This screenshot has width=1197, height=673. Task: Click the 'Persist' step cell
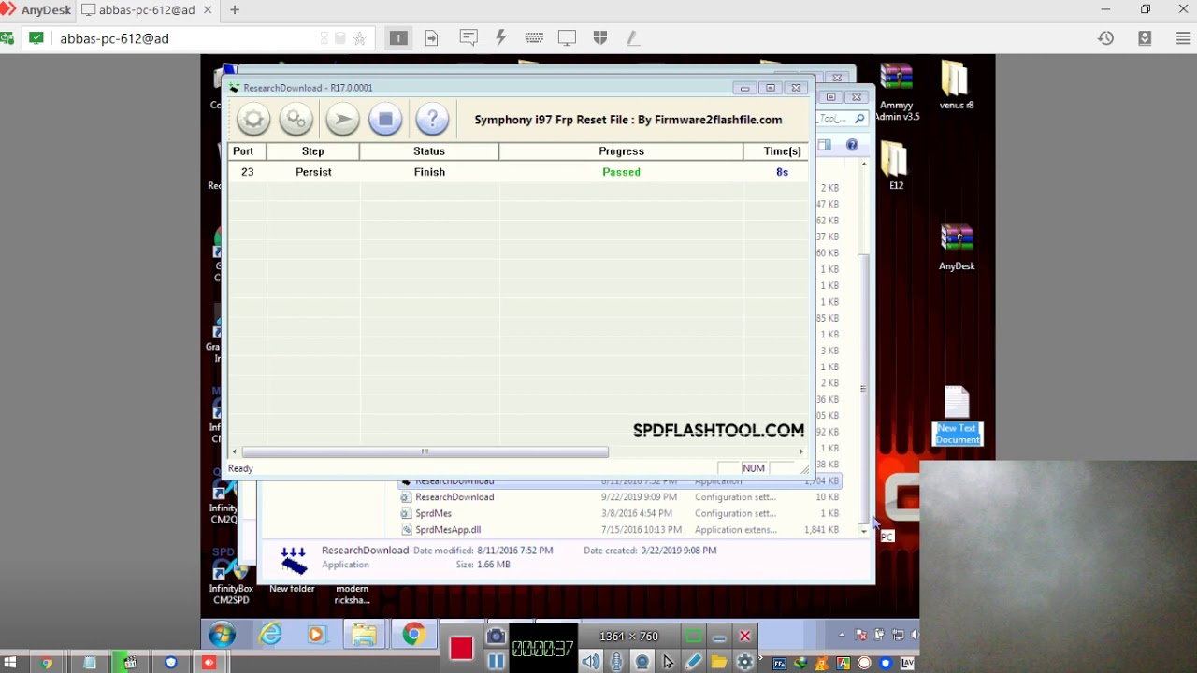pyautogui.click(x=313, y=172)
